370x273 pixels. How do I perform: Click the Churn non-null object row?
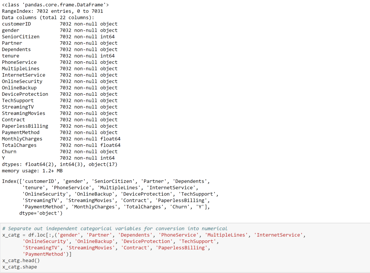click(60, 151)
